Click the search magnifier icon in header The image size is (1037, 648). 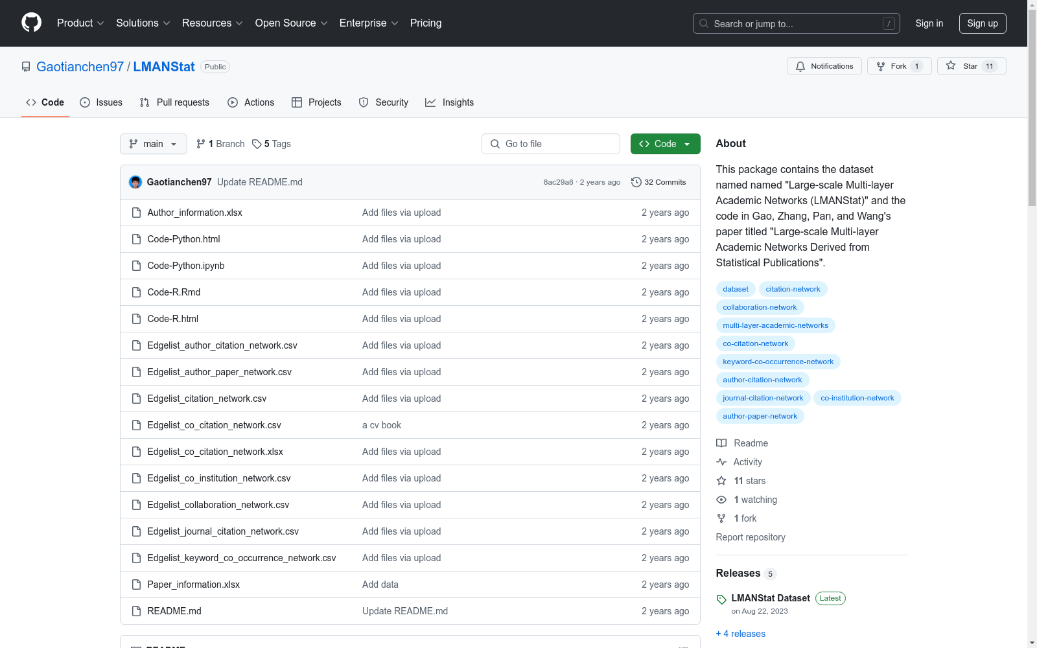[704, 23]
